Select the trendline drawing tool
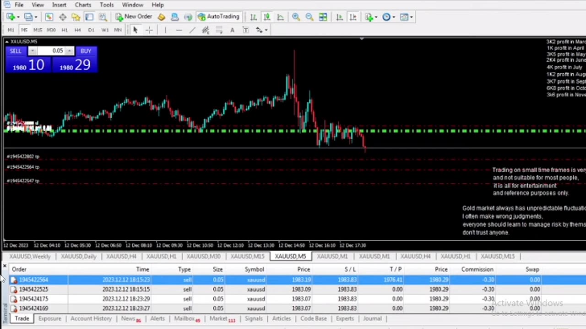586x329 pixels. pyautogui.click(x=192, y=30)
